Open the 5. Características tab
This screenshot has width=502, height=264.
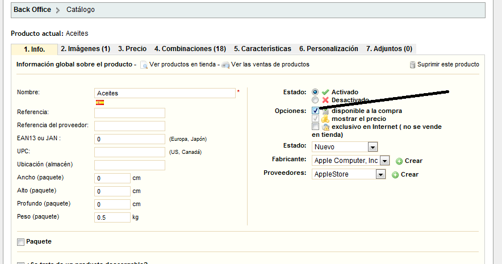tap(262, 49)
